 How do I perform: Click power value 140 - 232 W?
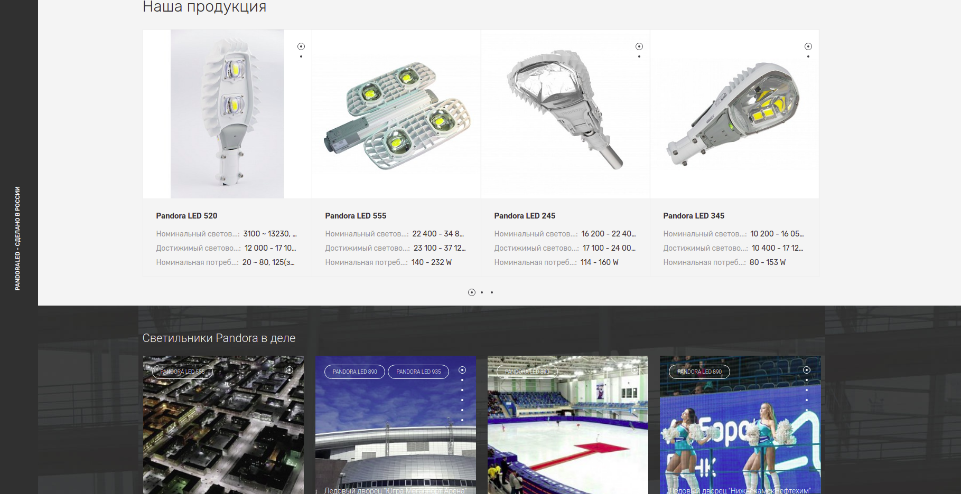432,262
